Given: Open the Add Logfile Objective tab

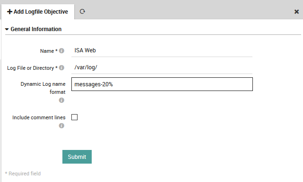Looking at the screenshot, I should click(x=38, y=12).
